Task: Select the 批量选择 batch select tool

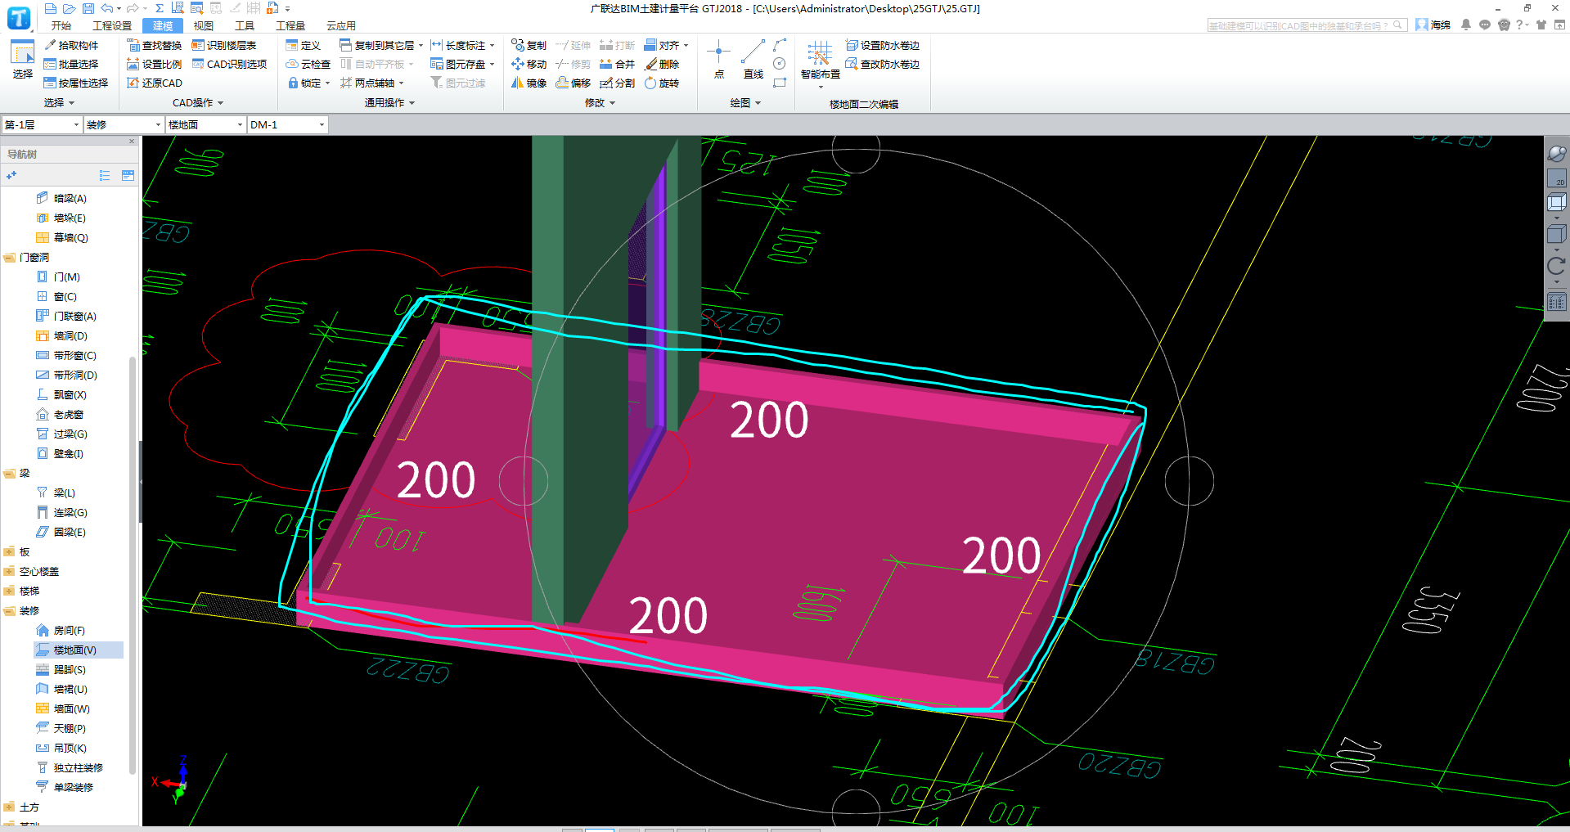Action: point(71,64)
